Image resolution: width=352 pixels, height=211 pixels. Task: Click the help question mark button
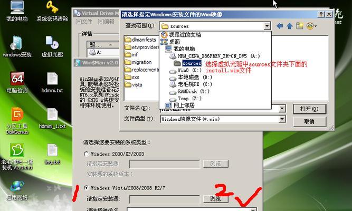point(321,14)
